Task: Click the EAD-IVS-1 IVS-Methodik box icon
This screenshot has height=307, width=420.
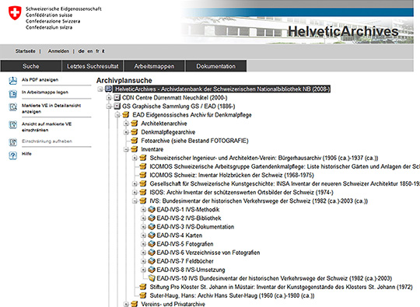Action: (152, 209)
